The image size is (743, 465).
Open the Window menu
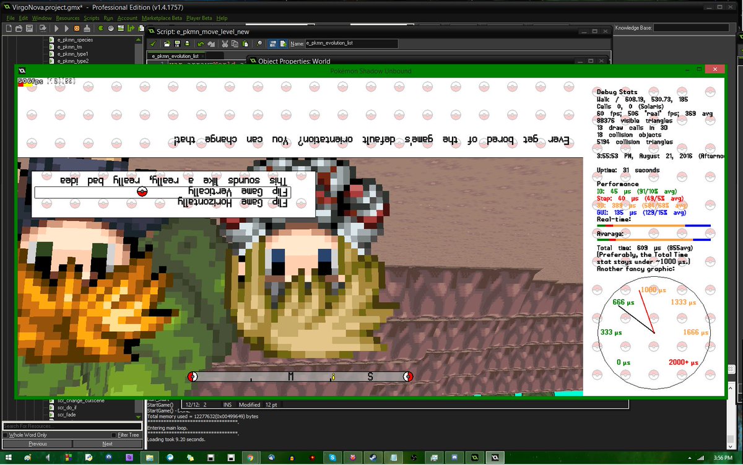(42, 19)
